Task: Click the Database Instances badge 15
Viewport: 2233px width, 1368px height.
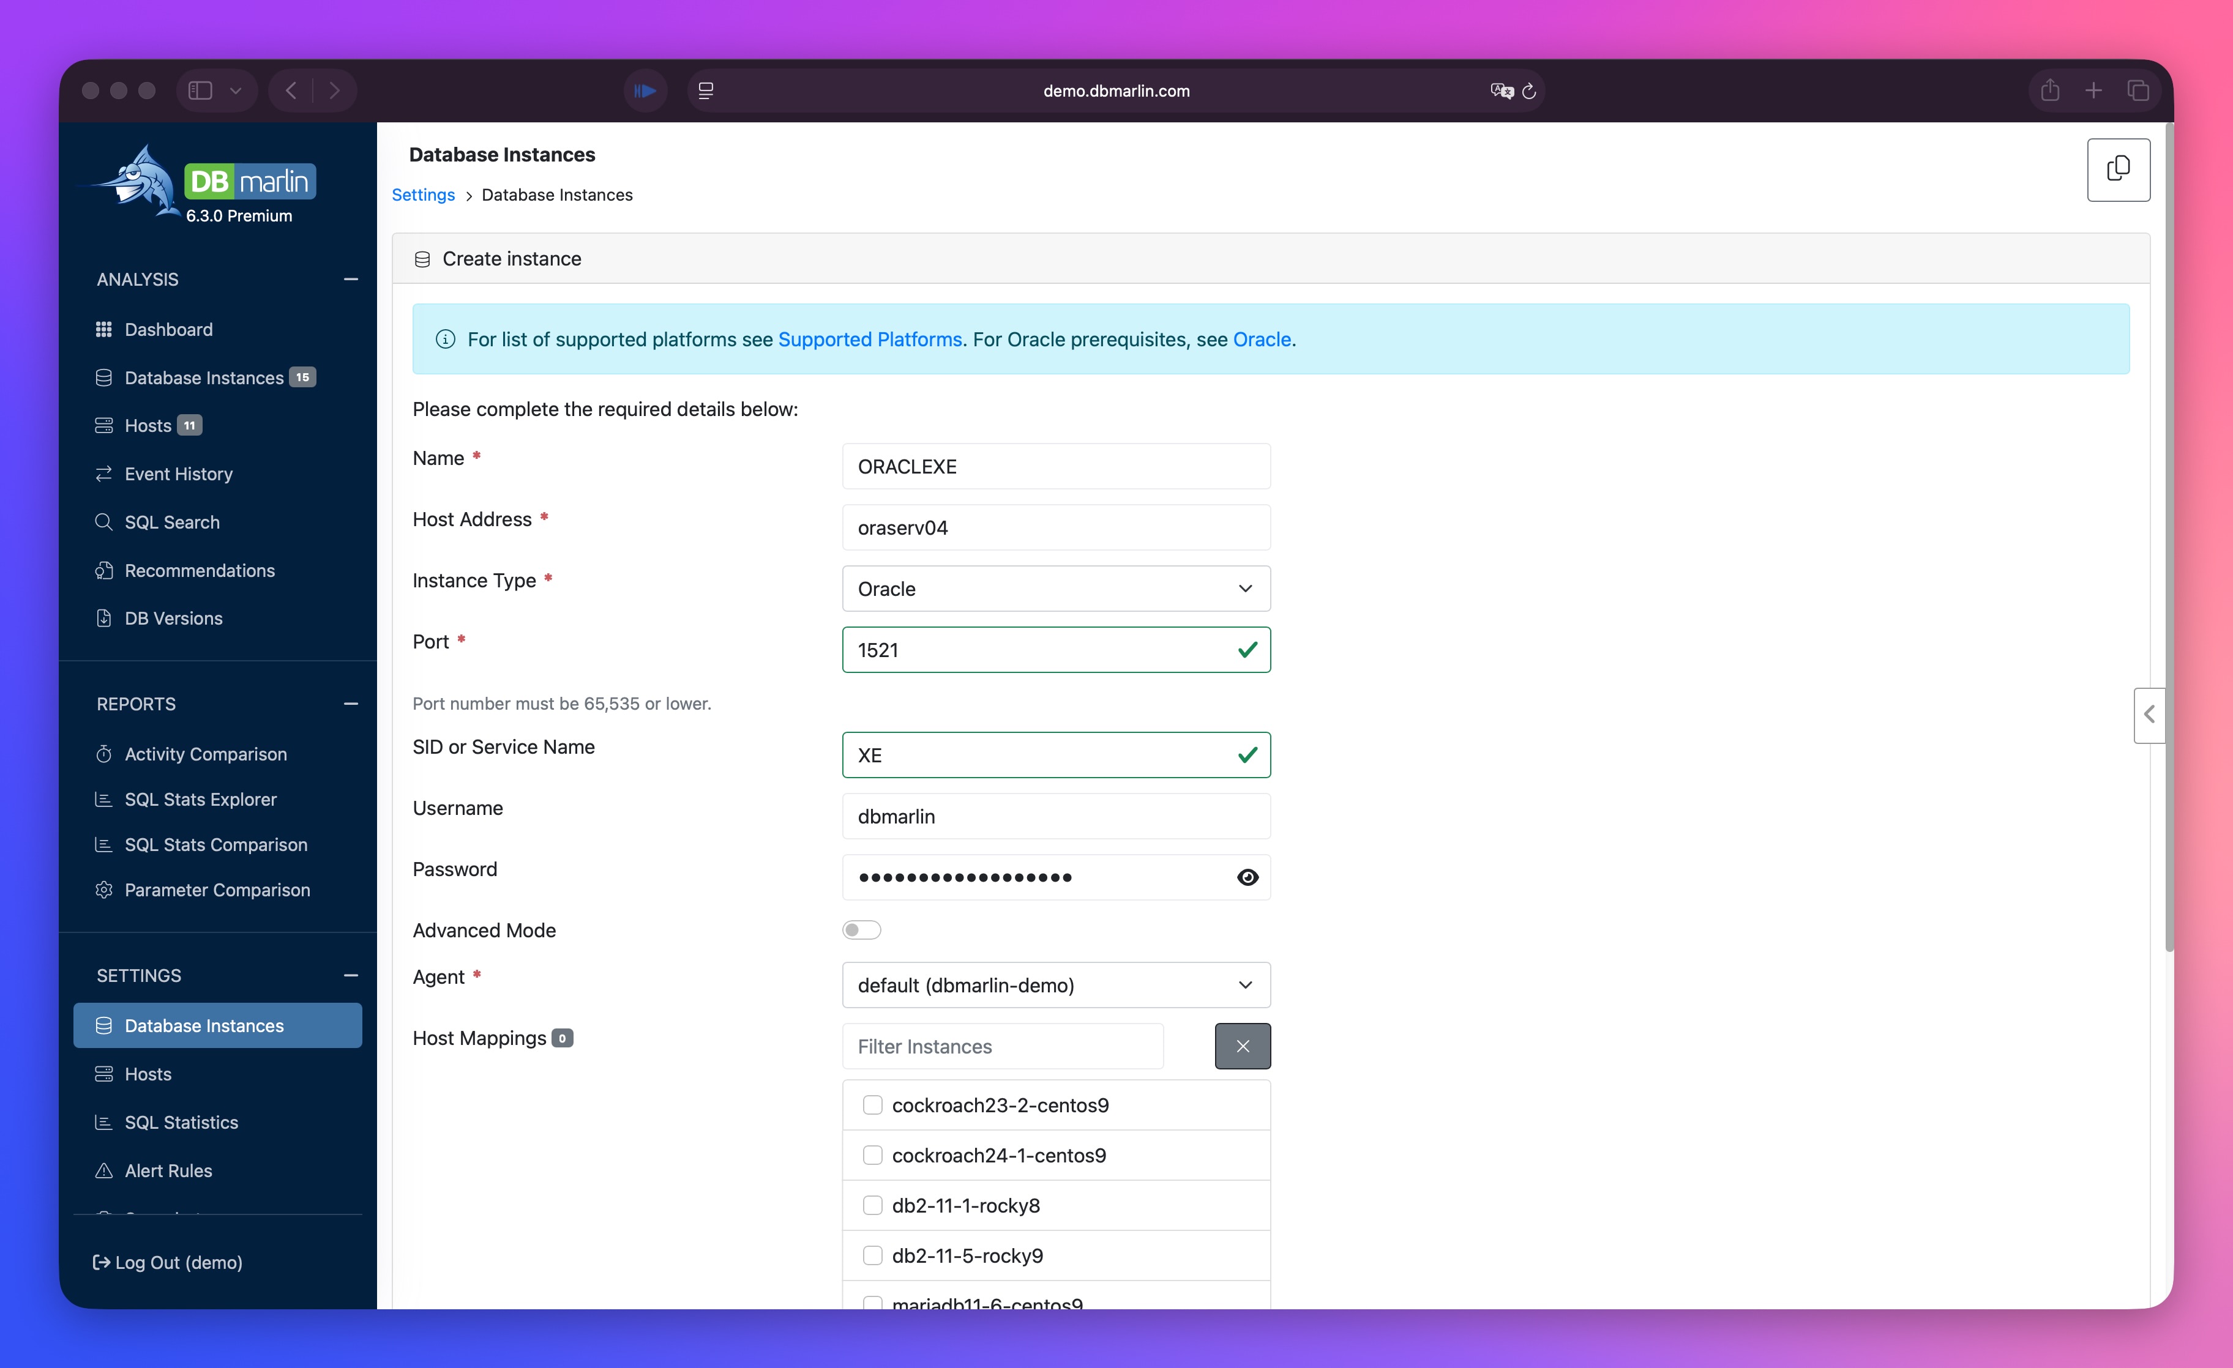Action: [302, 377]
